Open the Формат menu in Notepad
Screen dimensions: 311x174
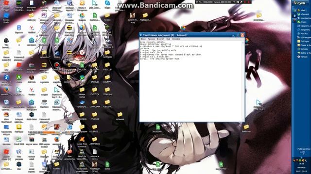click(160, 39)
